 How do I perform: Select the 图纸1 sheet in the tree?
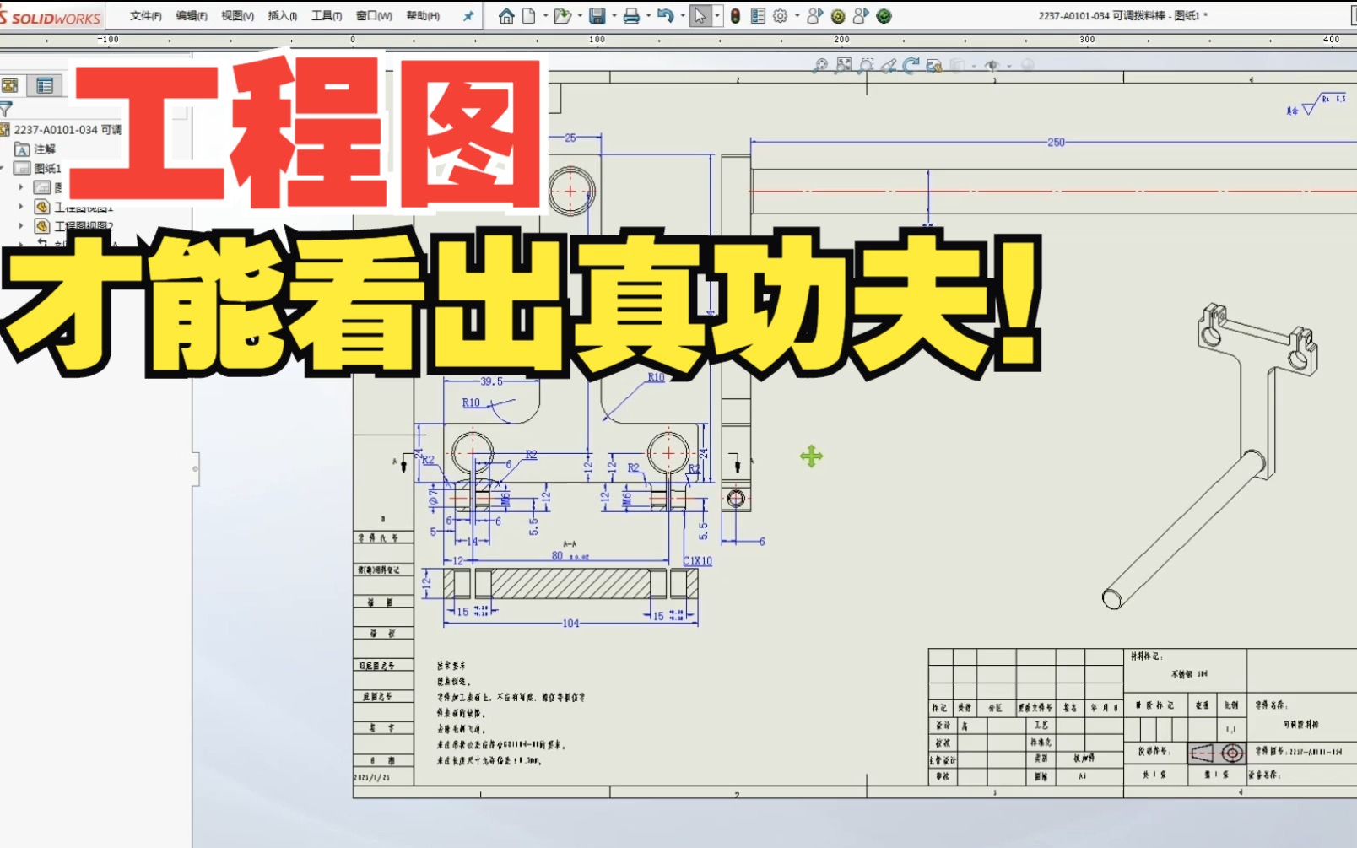tap(38, 168)
